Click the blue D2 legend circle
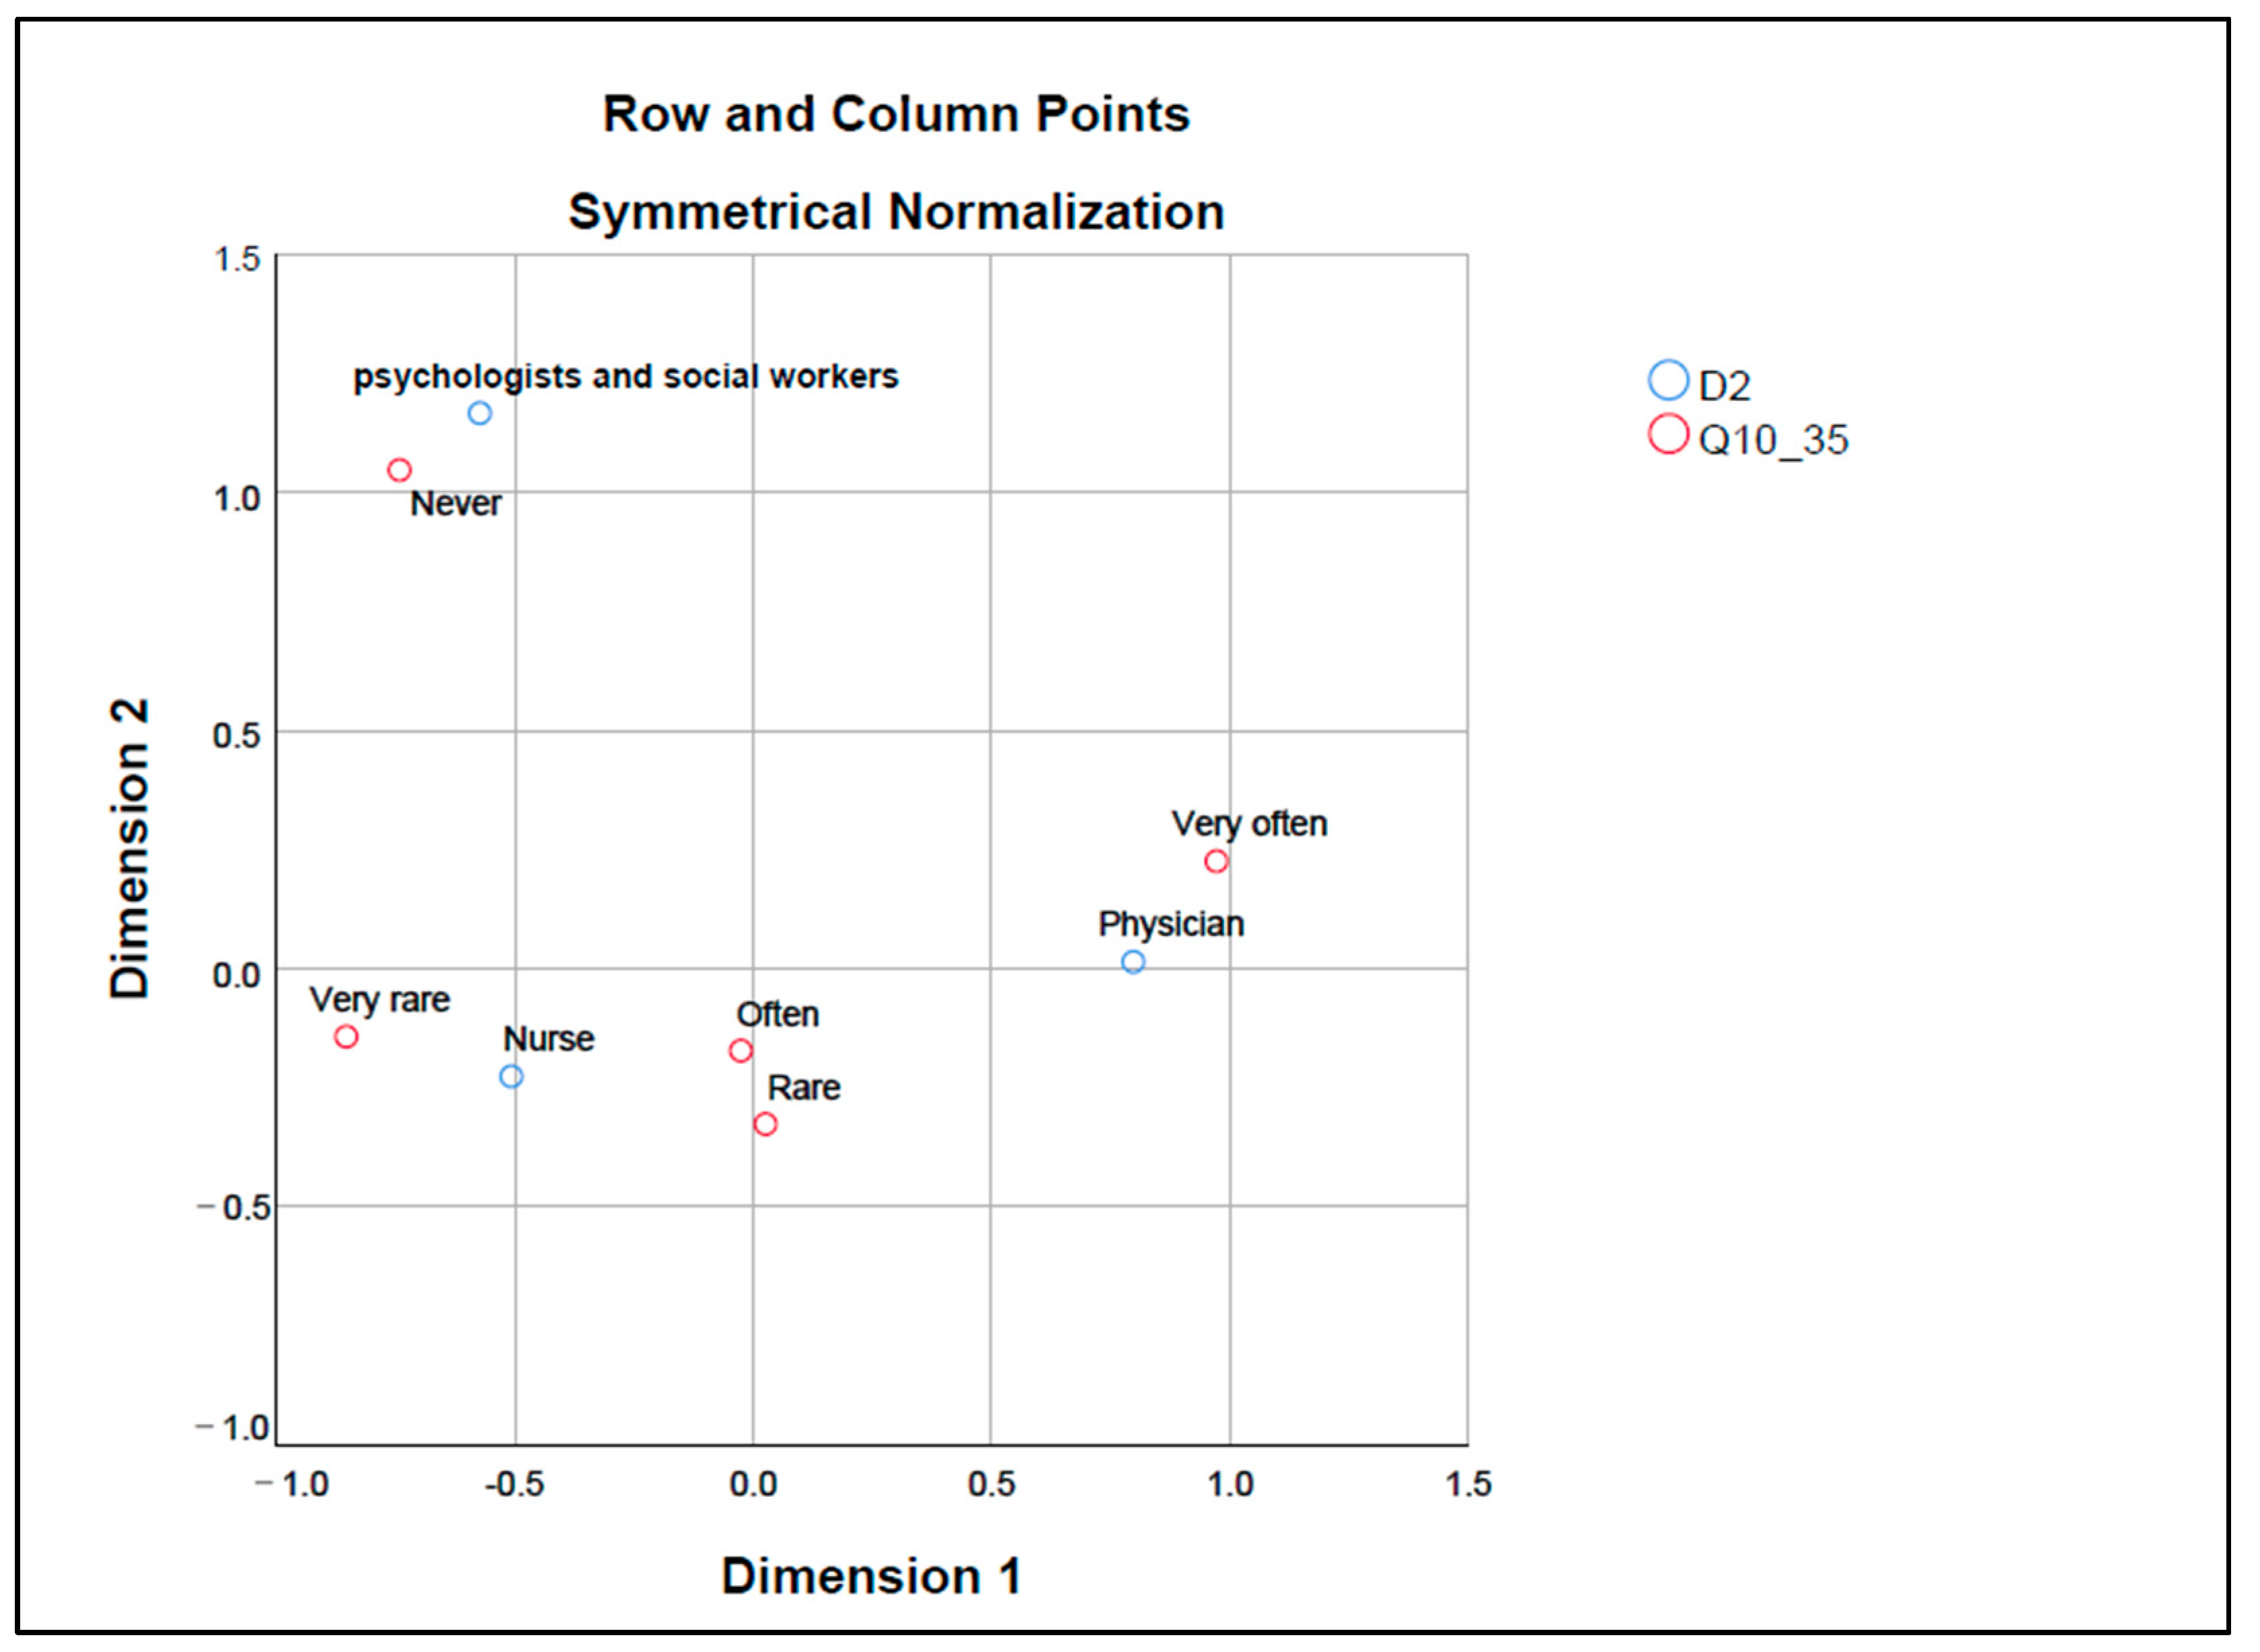This screenshot has width=2260, height=1652. [x=1669, y=380]
